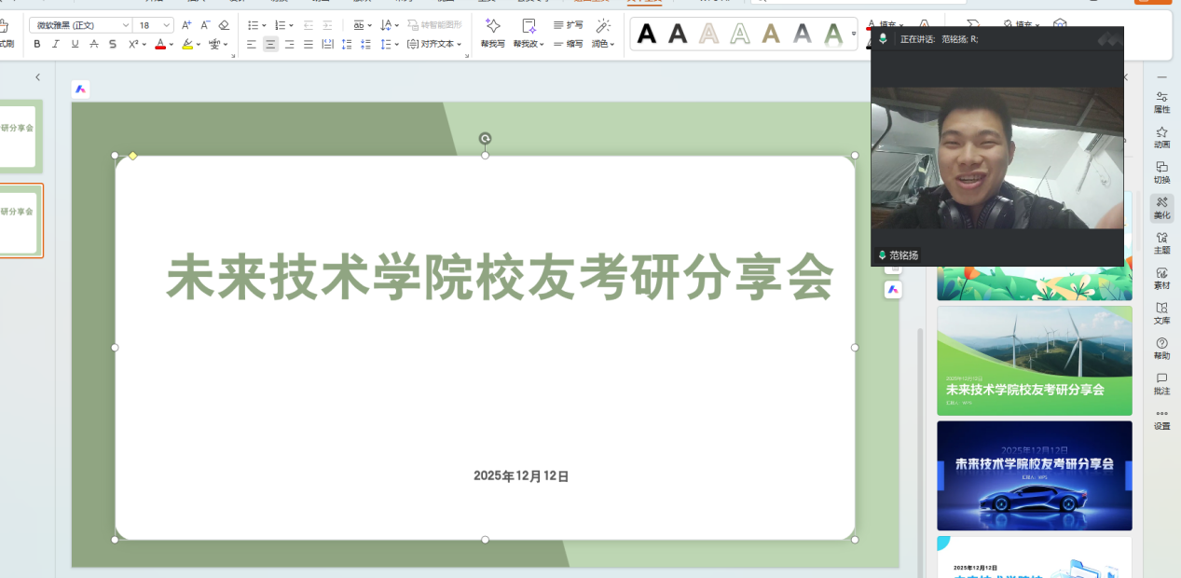
Task: Click the 扩写 expand writing button
Action: (x=568, y=25)
